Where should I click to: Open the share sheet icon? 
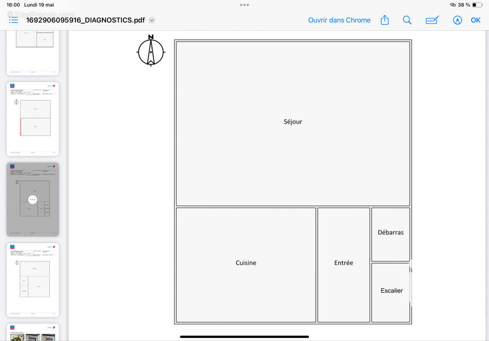(x=384, y=20)
